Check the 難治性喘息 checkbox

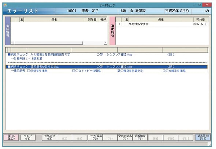coord(164,71)
